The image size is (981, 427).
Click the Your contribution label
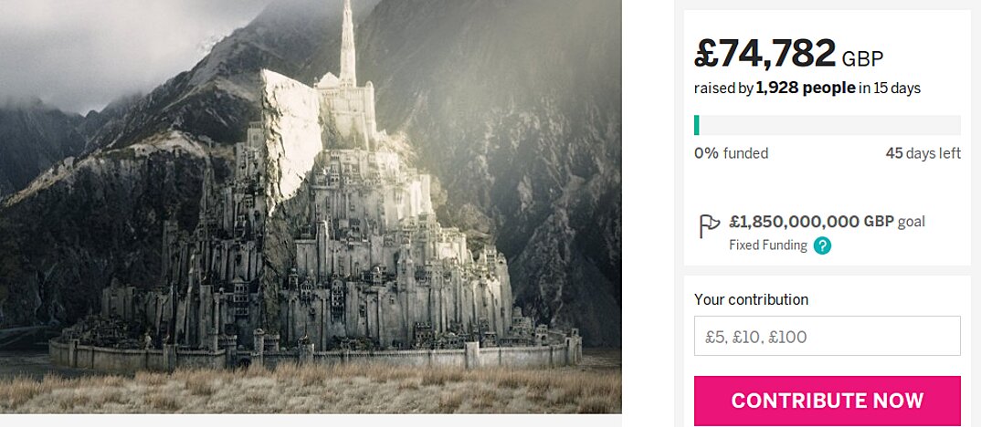(x=751, y=300)
